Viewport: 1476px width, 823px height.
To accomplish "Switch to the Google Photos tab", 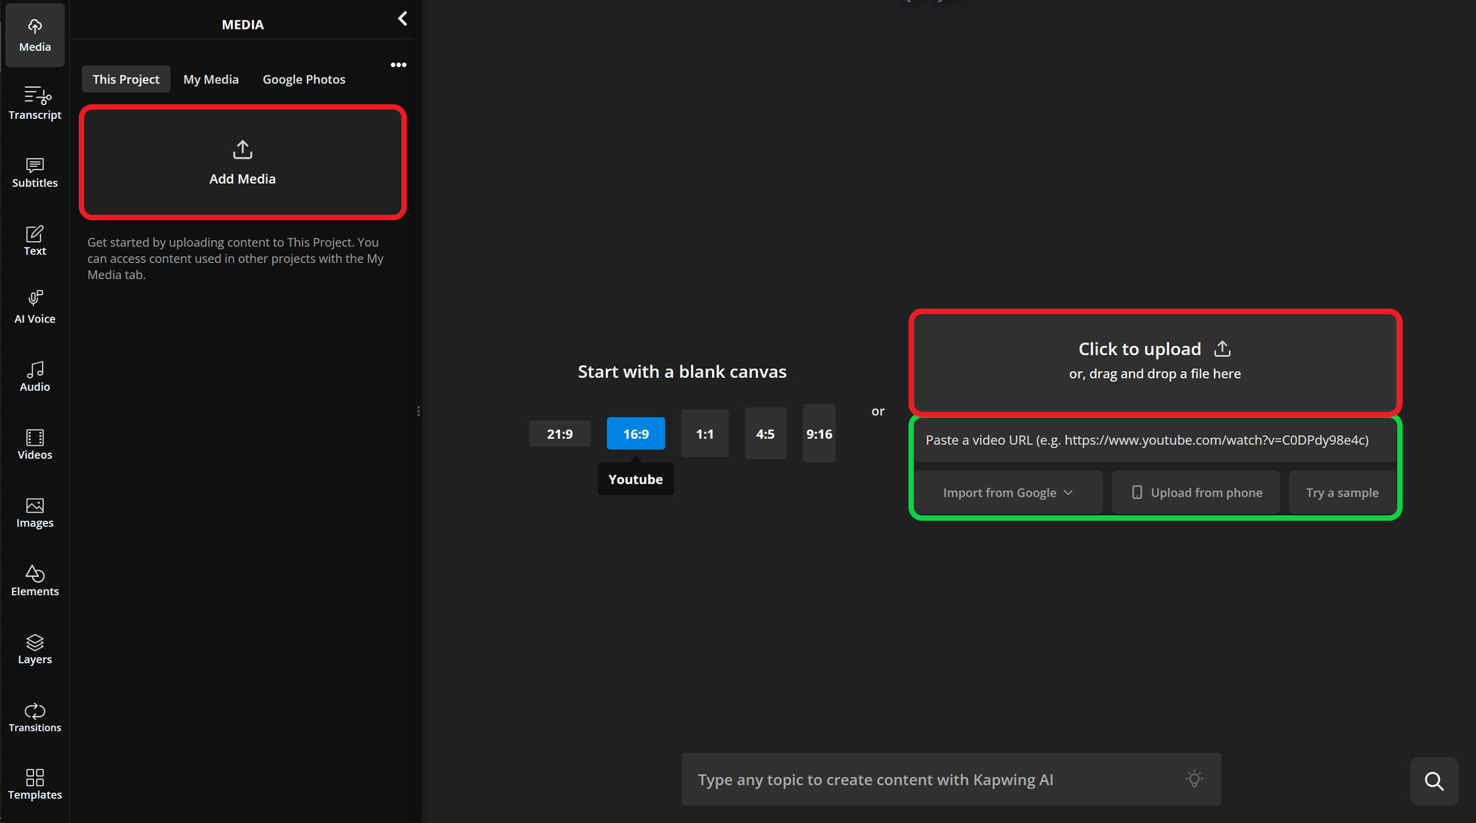I will click(303, 79).
